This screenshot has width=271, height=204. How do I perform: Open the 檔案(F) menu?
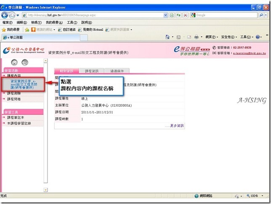coord(8,22)
